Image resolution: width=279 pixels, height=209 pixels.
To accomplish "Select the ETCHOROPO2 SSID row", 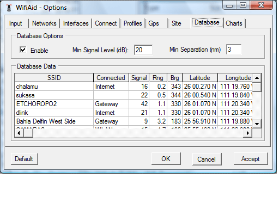I will [x=54, y=104].
